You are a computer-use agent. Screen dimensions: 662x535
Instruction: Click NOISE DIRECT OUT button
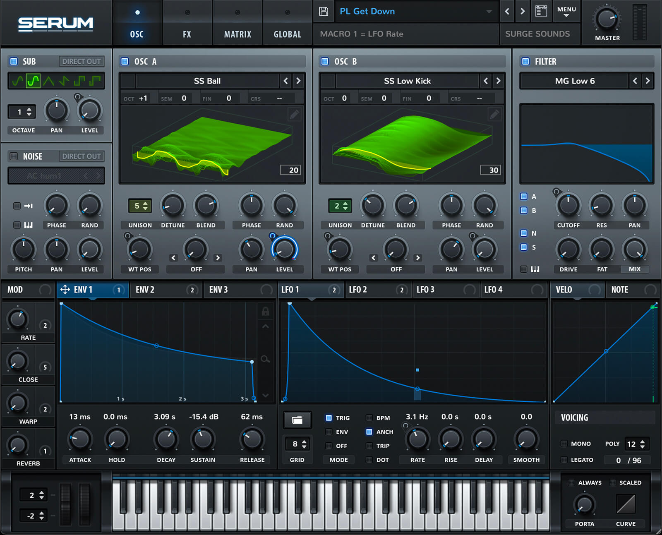(82, 156)
